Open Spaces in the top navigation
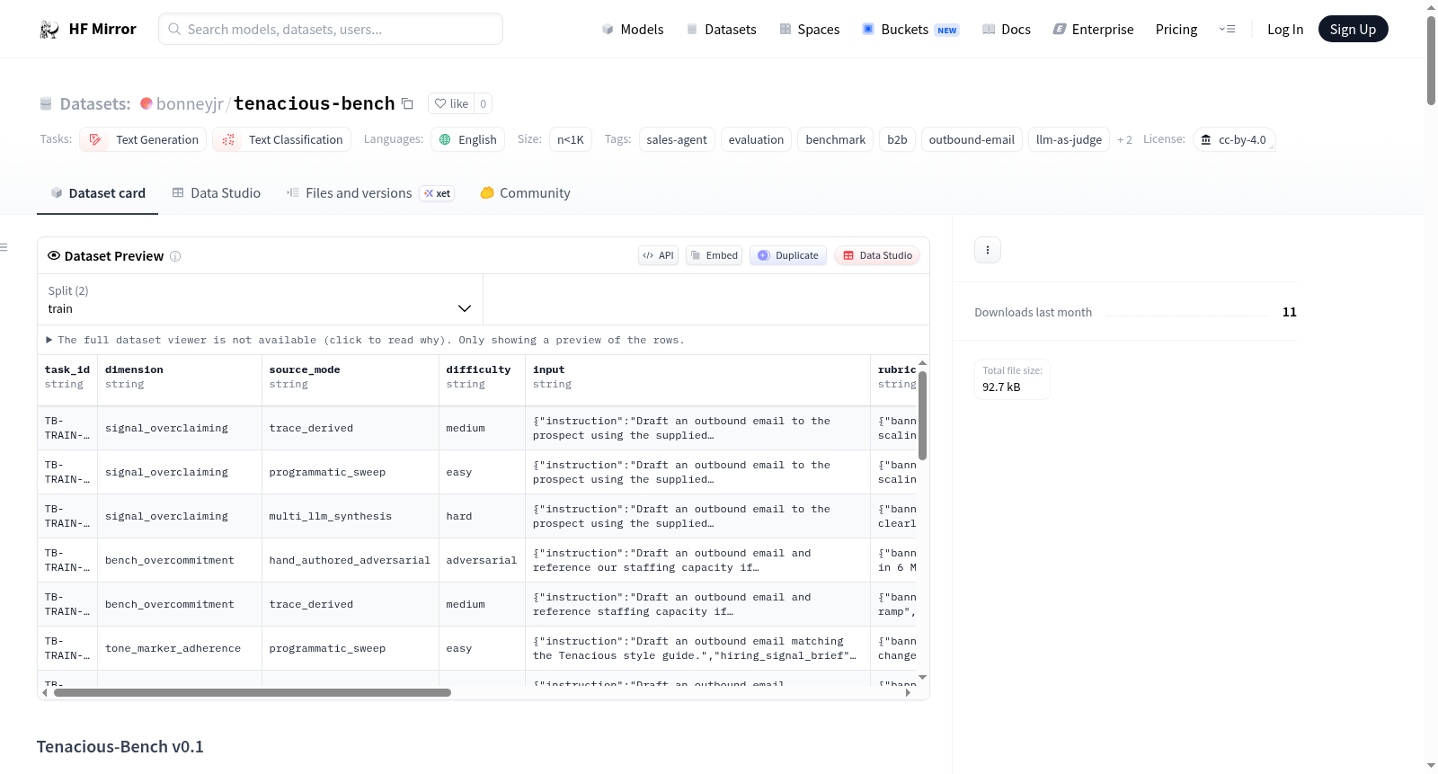The image size is (1438, 774). coord(809,30)
